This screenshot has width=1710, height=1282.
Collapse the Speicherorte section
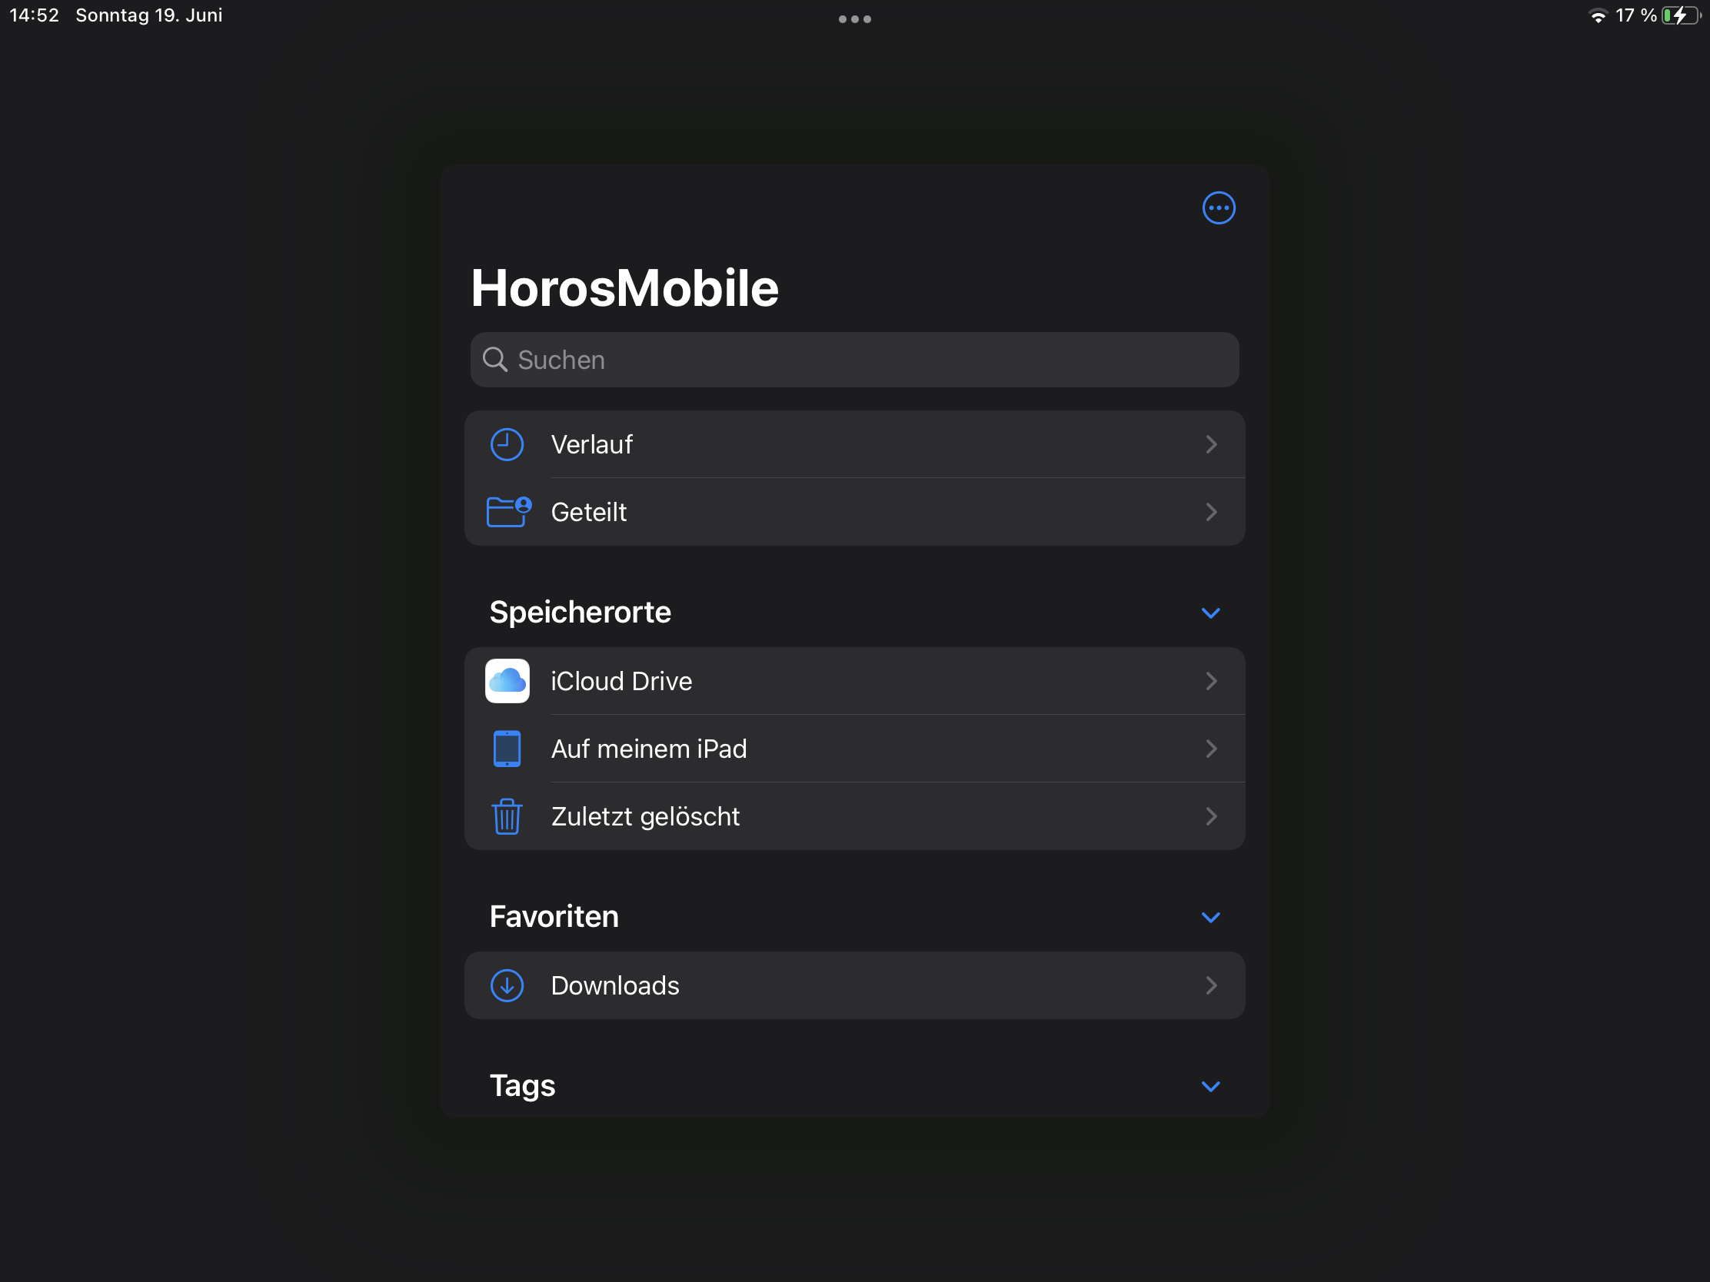(x=1210, y=613)
